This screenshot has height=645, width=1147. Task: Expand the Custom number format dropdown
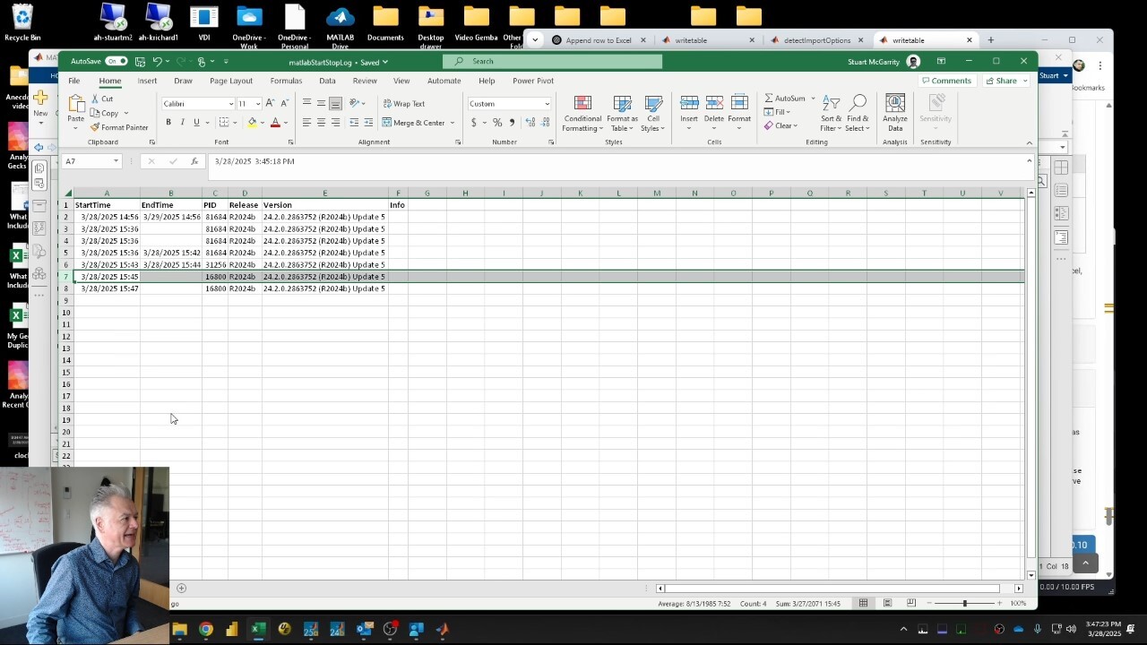click(x=547, y=104)
